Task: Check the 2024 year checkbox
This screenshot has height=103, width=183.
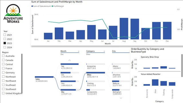Action: coord(5,47)
